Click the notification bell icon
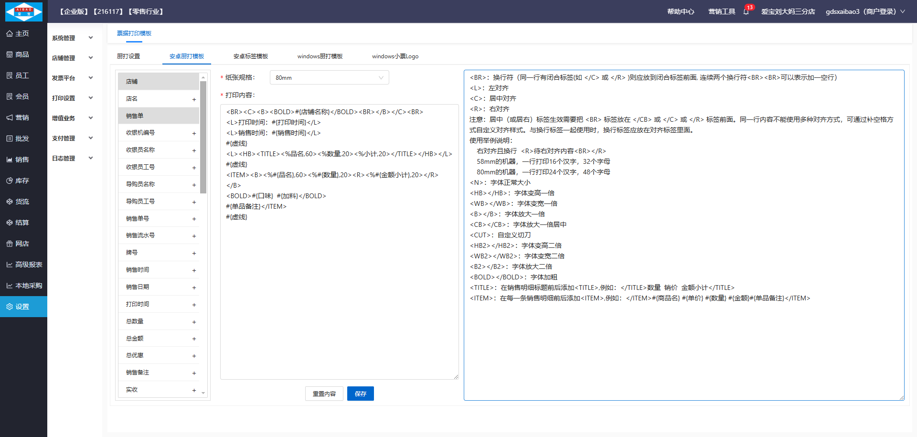Screen dimensions: 917x437 click(x=746, y=11)
